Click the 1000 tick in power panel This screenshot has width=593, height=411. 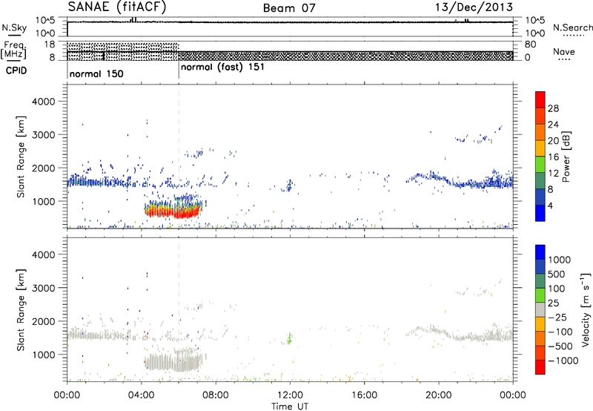point(43,201)
